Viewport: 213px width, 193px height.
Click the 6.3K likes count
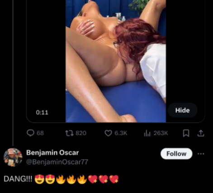(121, 133)
